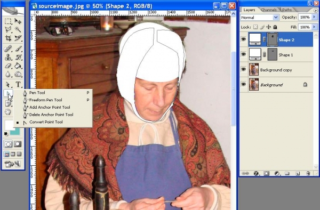Choose Full Screen Mode with Menu Bar
The height and width of the screenshot is (210, 320).
click(13, 154)
